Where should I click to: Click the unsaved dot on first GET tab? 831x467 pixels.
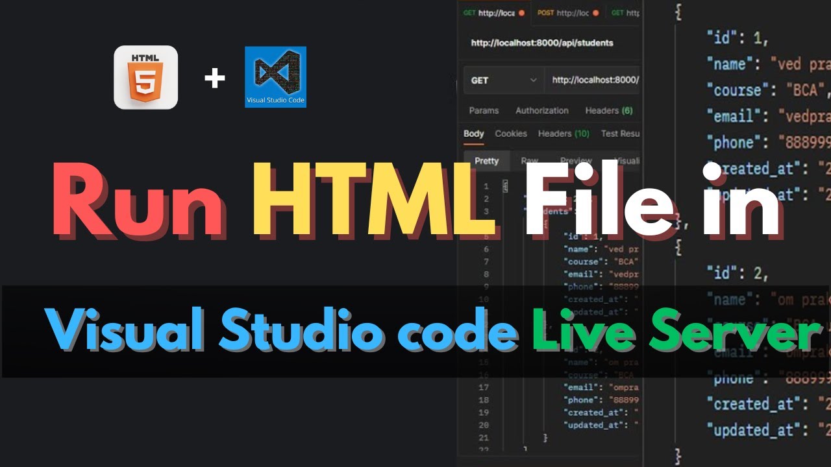(521, 13)
